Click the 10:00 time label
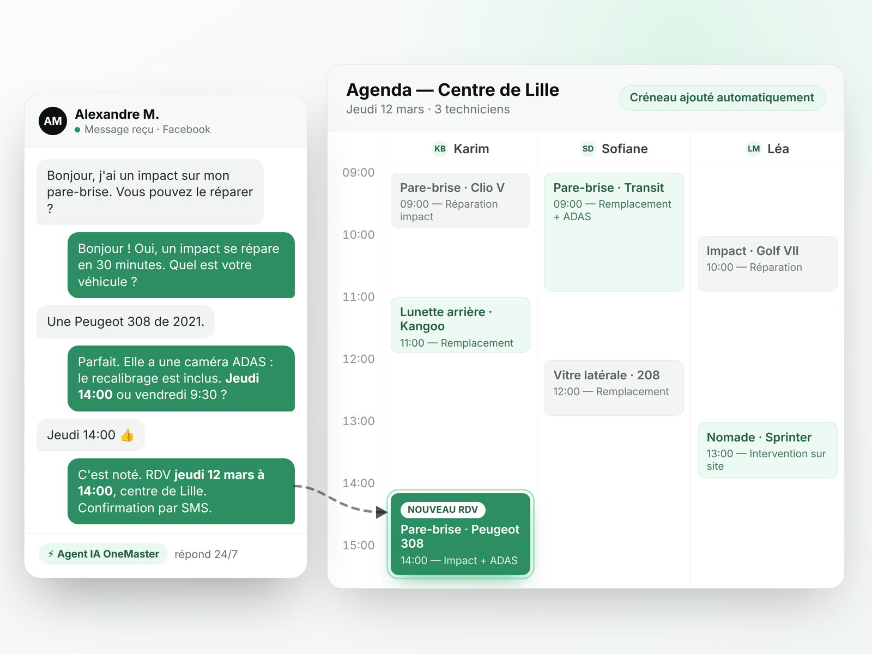Viewport: 872px width, 654px height. (x=359, y=235)
